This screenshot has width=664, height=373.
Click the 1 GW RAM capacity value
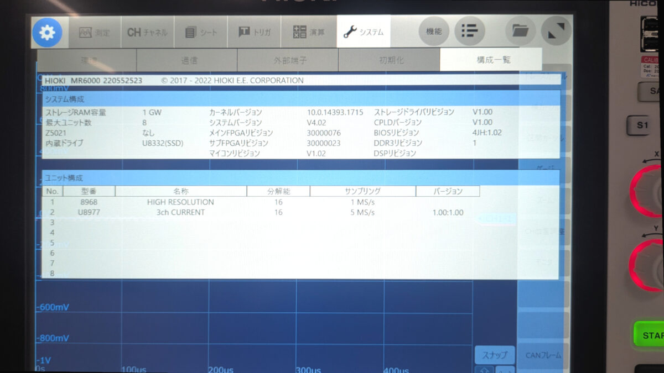(x=152, y=112)
